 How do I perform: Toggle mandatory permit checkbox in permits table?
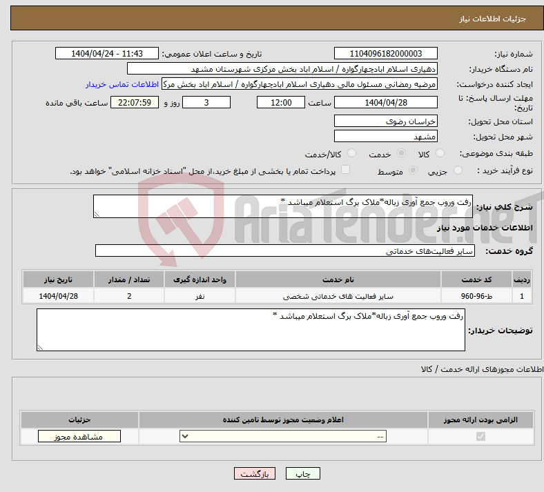pyautogui.click(x=481, y=436)
